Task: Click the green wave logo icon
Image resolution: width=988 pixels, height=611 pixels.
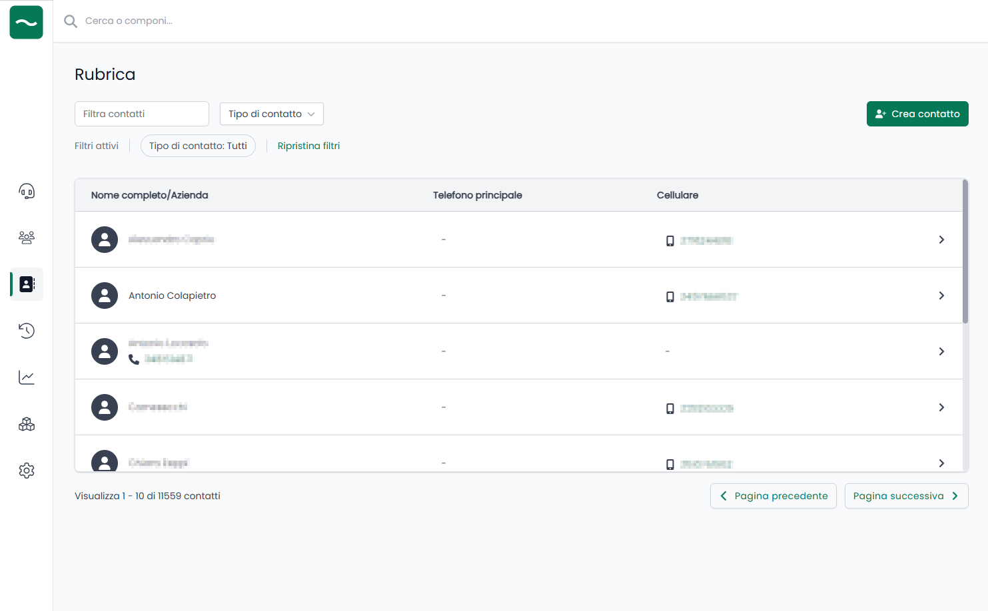Action: (x=27, y=22)
